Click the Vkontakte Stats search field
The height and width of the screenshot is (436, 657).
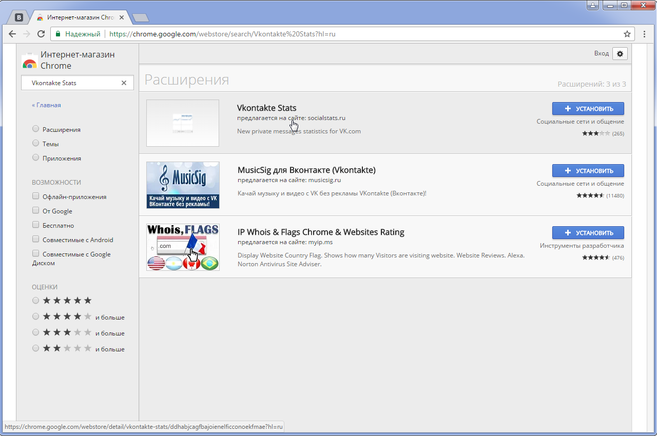point(72,83)
